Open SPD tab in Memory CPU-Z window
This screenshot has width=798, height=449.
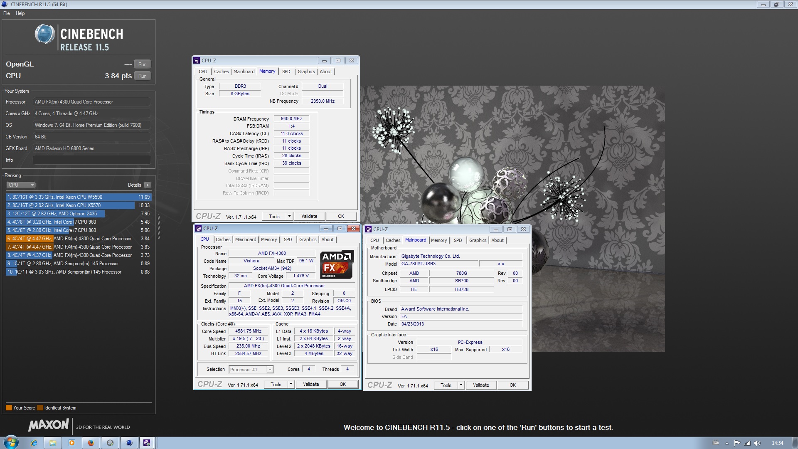[x=286, y=72]
